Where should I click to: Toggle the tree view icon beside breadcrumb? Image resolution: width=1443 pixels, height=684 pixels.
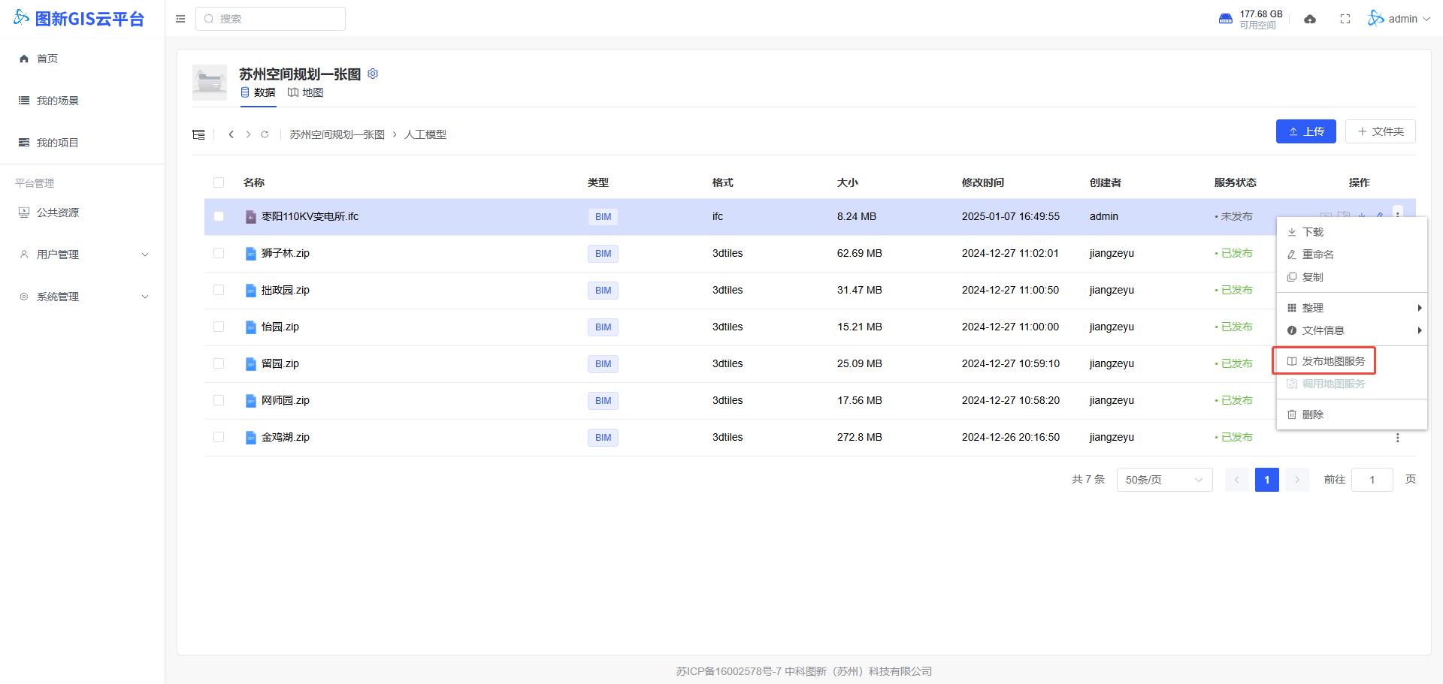point(198,134)
